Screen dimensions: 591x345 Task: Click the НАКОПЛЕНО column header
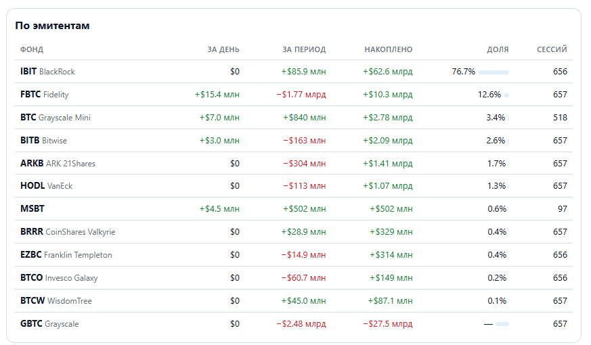click(388, 49)
